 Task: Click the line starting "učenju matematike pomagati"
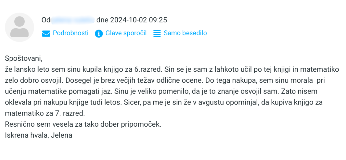[x=161, y=91]
